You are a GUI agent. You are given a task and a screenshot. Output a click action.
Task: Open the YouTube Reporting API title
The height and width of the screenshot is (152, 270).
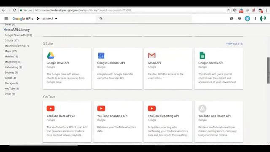pyautogui.click(x=163, y=116)
